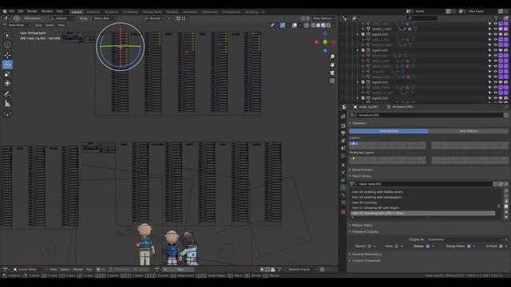
Task: Click the Rest Position button
Action: [469, 131]
